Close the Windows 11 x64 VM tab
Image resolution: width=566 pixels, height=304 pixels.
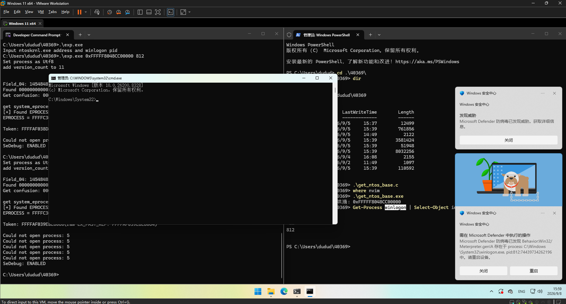click(40, 24)
